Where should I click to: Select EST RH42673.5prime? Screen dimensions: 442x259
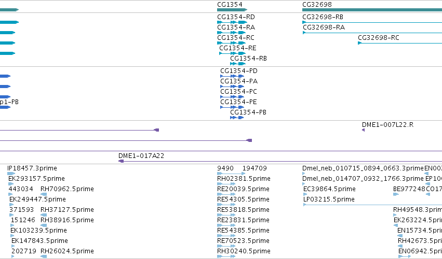click(420, 241)
